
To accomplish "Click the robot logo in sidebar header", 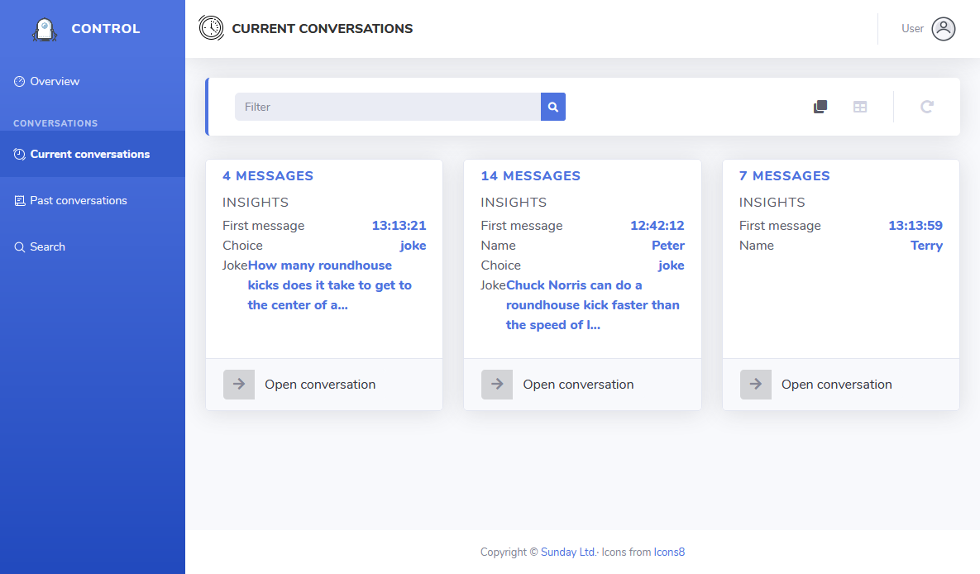I will tap(45, 29).
